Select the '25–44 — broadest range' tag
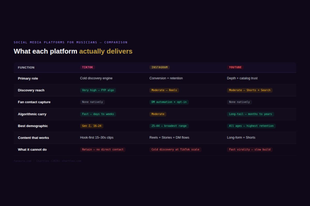310x206 pixels. [x=169, y=126]
